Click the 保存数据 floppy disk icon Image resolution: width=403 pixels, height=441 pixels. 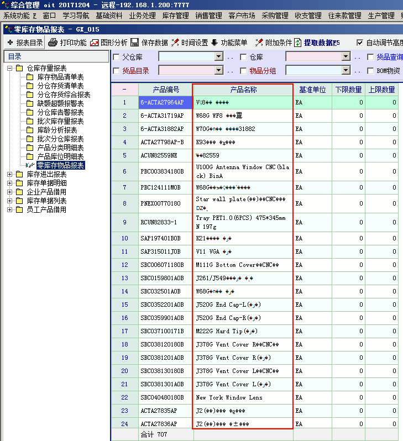134,43
